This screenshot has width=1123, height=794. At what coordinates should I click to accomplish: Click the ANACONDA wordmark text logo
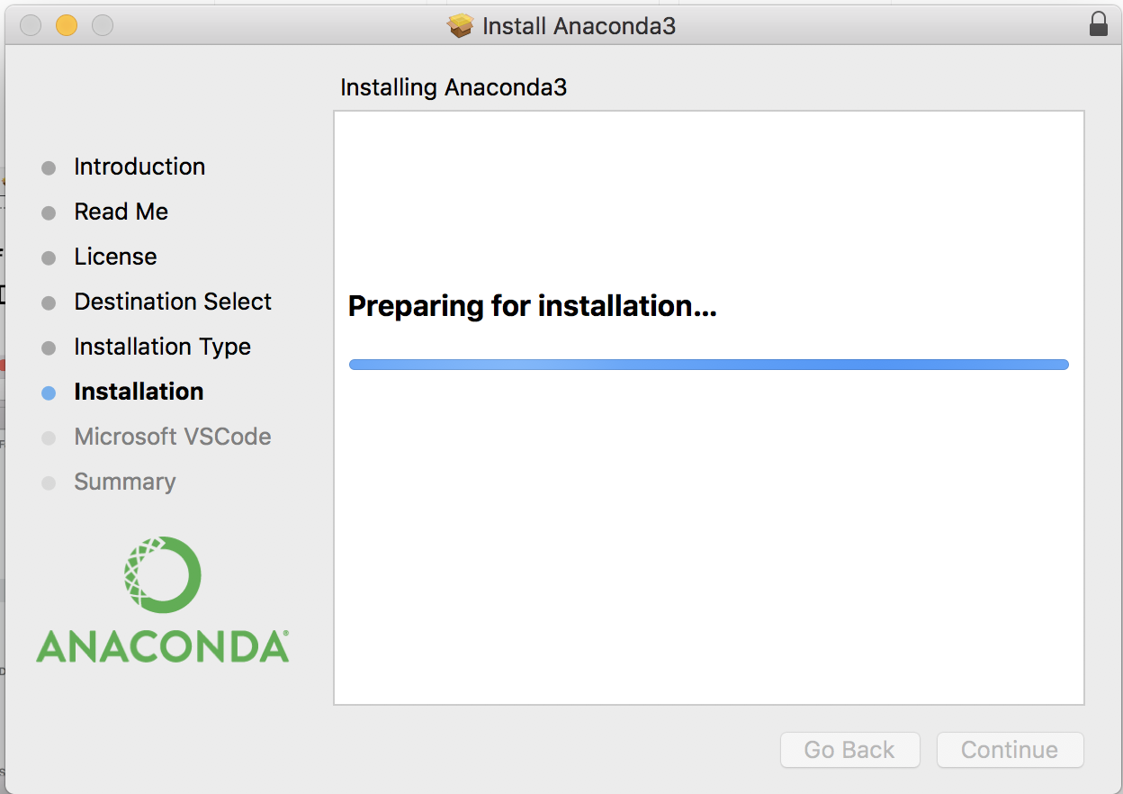click(x=163, y=646)
